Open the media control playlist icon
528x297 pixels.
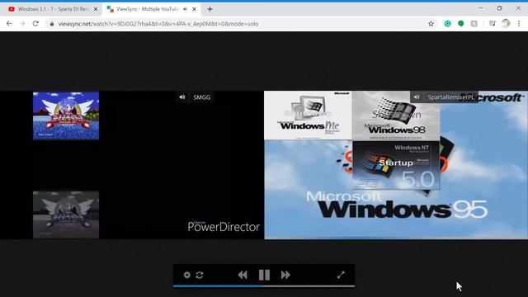click(492, 24)
